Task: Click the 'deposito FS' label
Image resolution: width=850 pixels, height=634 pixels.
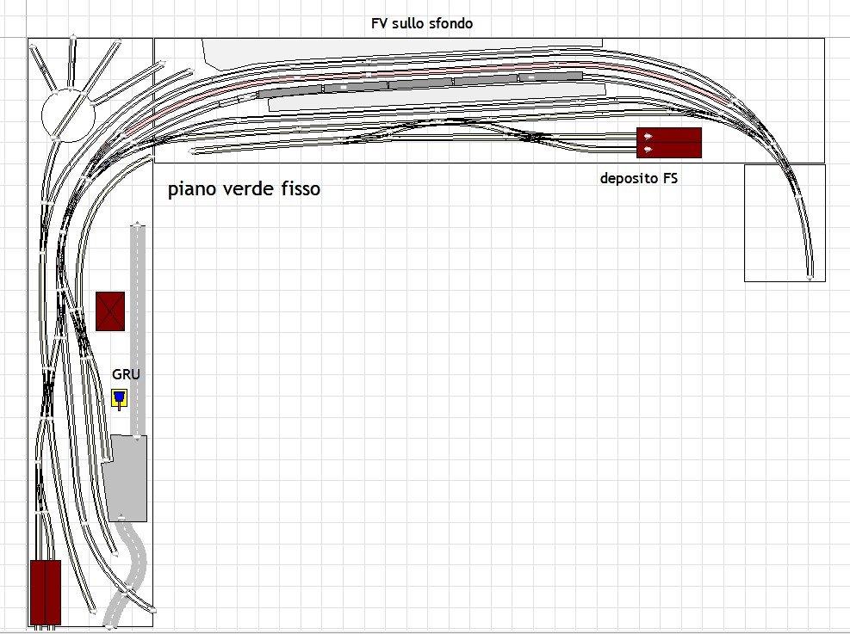Action: 639,179
